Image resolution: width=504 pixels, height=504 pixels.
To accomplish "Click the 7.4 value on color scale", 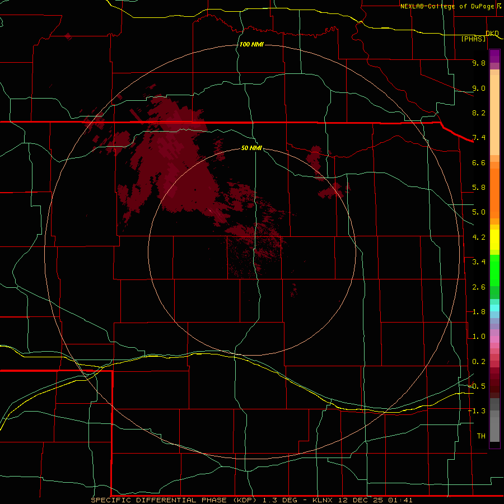I will pos(479,138).
